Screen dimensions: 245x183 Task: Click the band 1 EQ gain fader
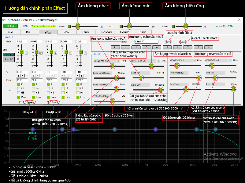(21, 52)
